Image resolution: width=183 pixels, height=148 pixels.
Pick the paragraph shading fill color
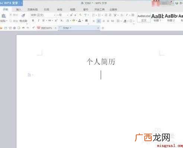[125, 21]
